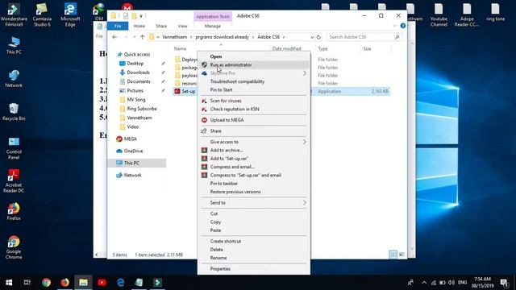516x290 pixels.
Task: Select Check reputation in KSN
Action: tap(254, 109)
